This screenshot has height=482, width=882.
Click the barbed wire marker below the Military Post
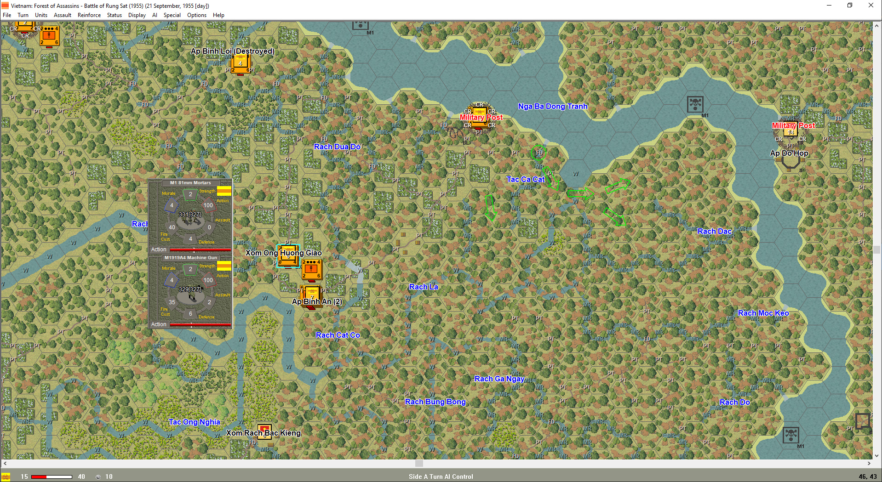pyautogui.click(x=455, y=133)
